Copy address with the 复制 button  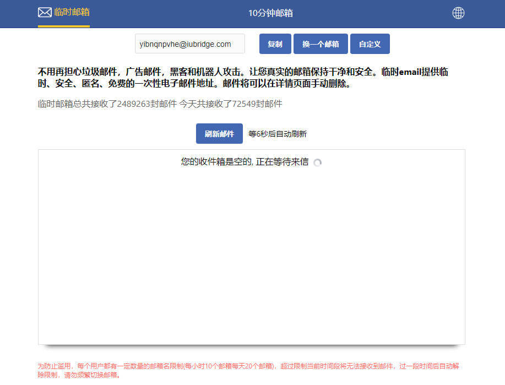coord(275,44)
